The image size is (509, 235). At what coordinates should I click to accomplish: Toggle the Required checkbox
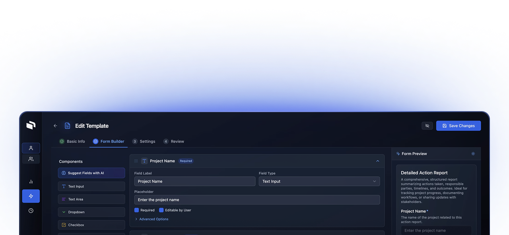pyautogui.click(x=137, y=210)
